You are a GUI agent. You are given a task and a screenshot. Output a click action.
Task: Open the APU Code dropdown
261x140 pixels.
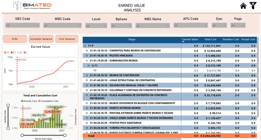tap(190, 26)
